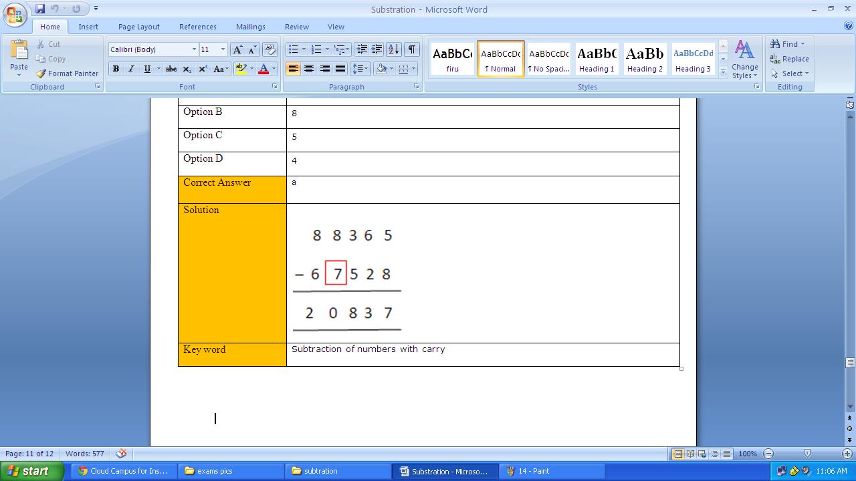Center-align the paragraph
This screenshot has width=856, height=481.
(x=309, y=69)
